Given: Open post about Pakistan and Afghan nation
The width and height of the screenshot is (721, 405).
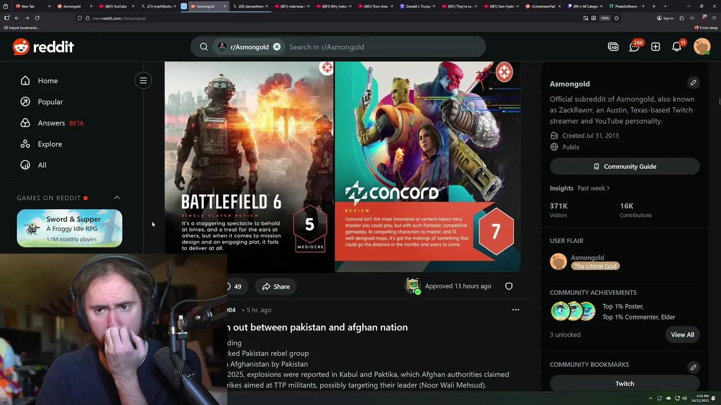Looking at the screenshot, I should [317, 327].
